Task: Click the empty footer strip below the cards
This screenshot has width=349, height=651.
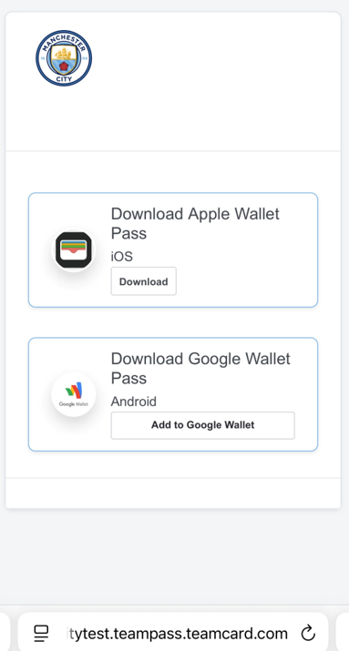Action: [x=173, y=493]
